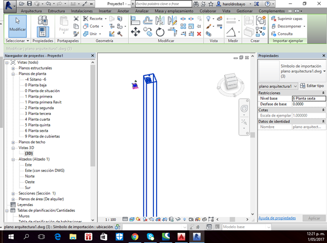Select the Simetría seleccionar eje tool

point(160,21)
